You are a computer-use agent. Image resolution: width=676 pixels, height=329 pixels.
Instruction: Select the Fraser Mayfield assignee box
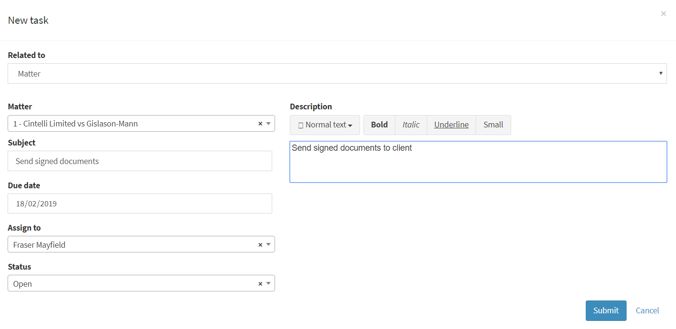(x=133, y=245)
